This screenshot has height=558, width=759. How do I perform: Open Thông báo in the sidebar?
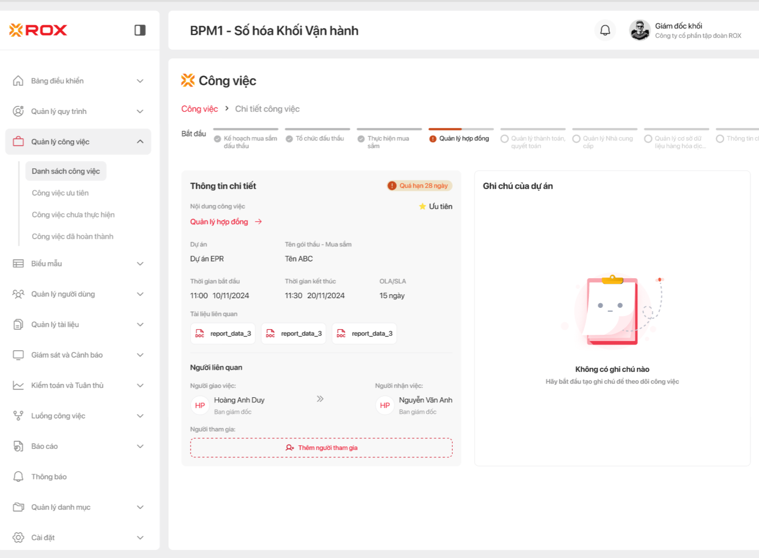[49, 477]
